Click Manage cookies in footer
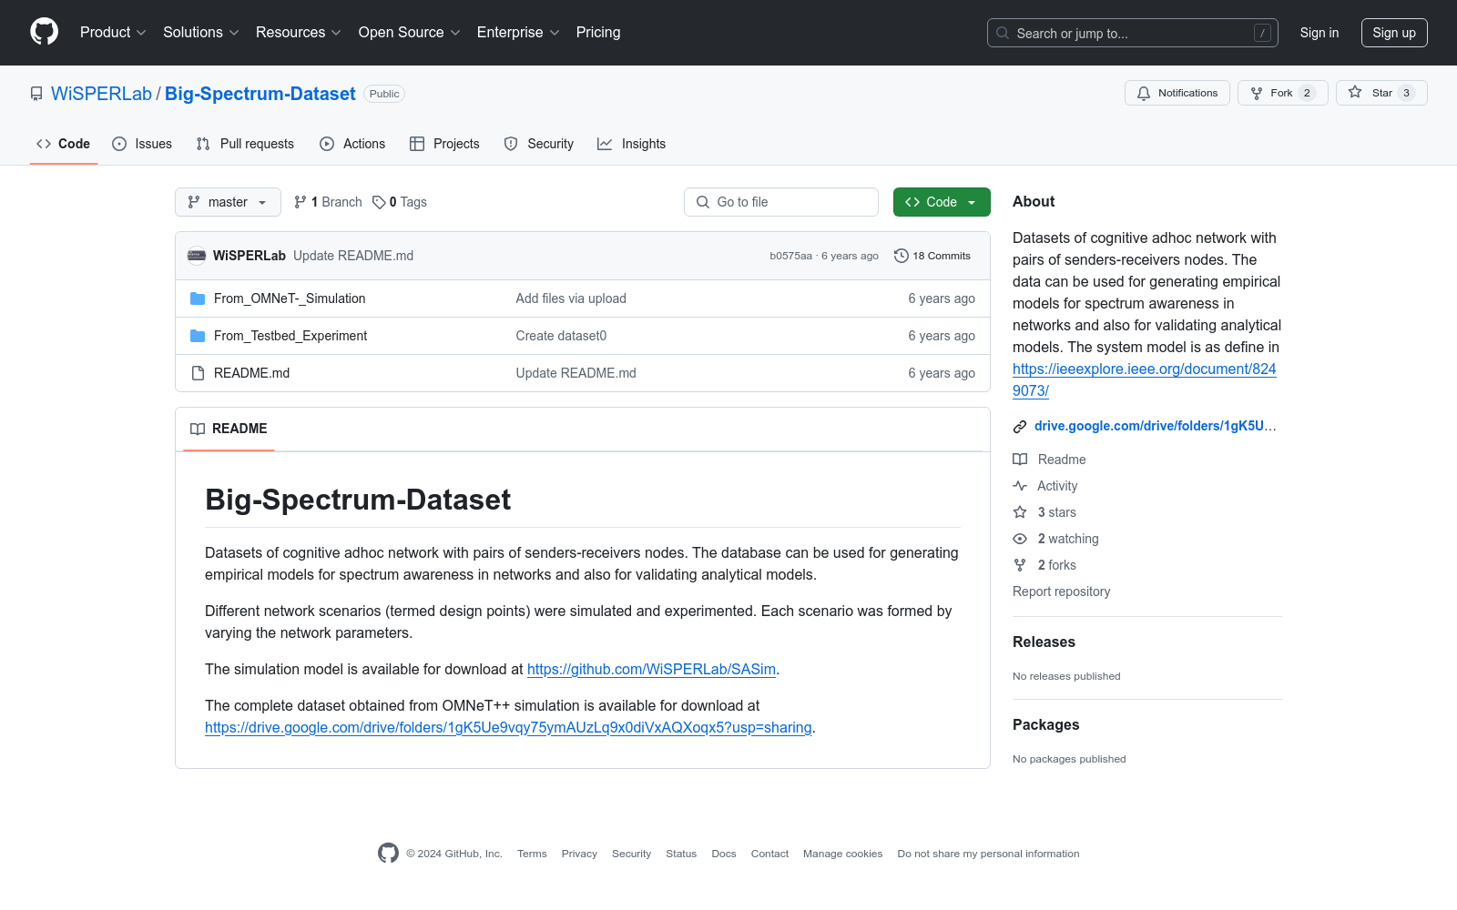Image resolution: width=1457 pixels, height=910 pixels. pos(842,854)
